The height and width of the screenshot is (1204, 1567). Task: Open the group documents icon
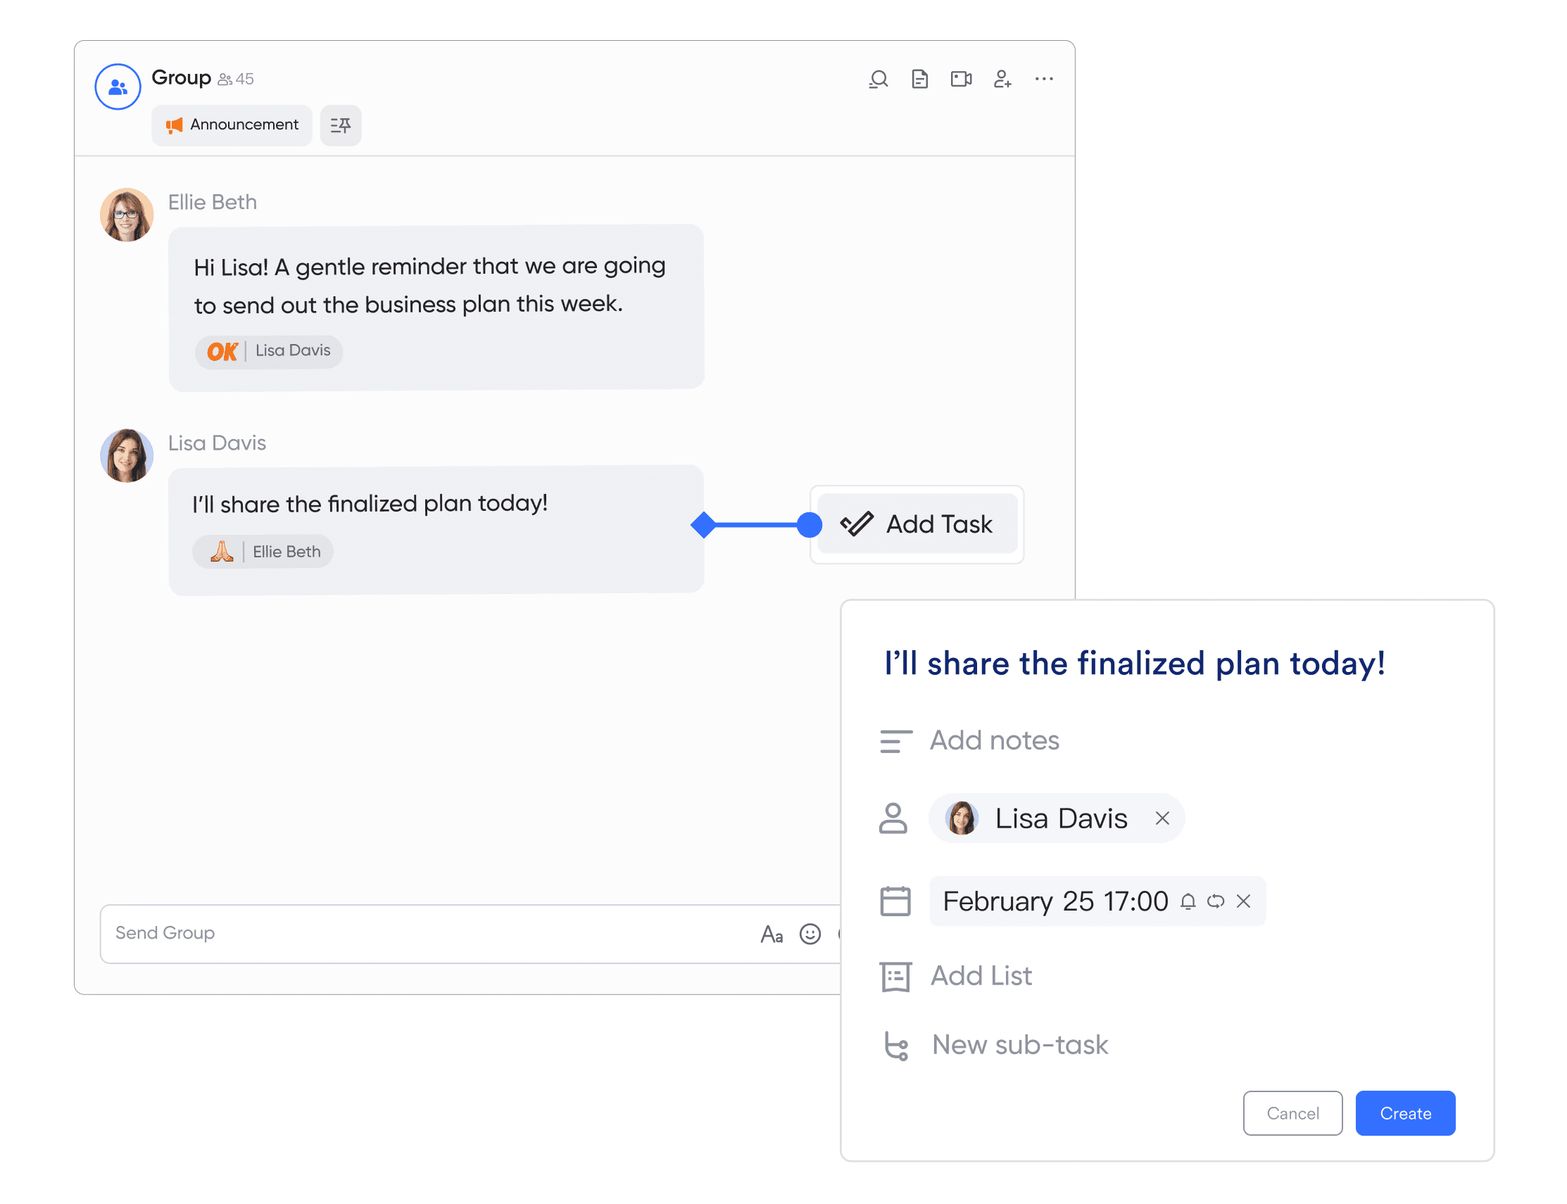919,79
